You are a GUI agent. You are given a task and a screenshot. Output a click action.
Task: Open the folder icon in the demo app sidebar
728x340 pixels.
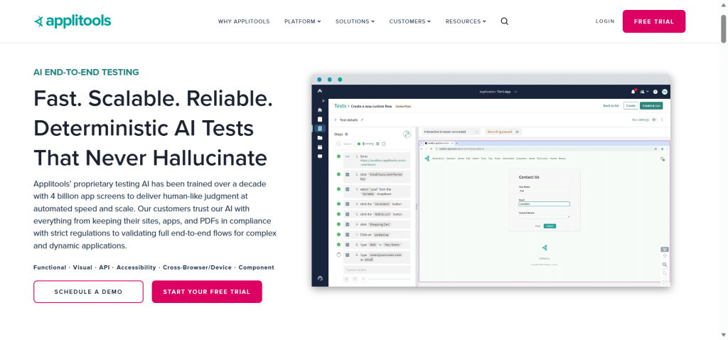point(320,137)
